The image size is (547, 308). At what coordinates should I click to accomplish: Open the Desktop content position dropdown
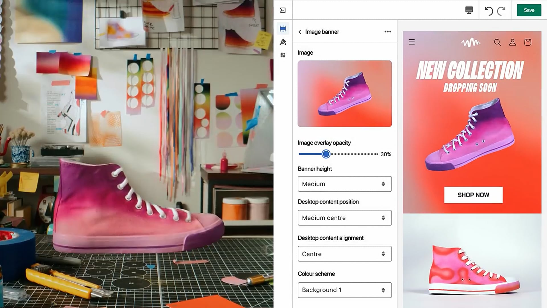[x=345, y=218]
